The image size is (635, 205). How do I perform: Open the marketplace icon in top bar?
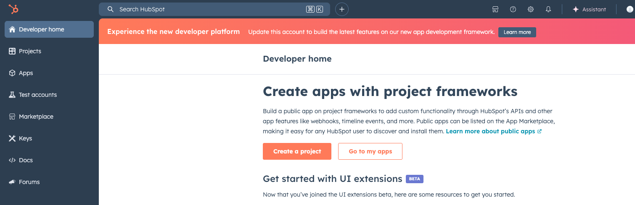tap(495, 9)
